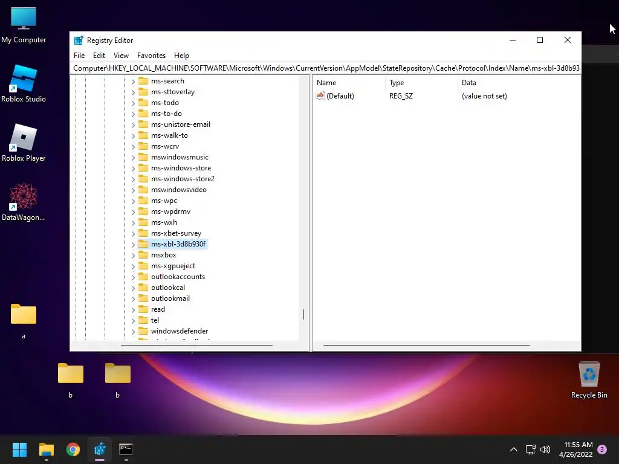Open the Windows Start menu
Viewport: 619px width, 464px height.
click(x=19, y=449)
